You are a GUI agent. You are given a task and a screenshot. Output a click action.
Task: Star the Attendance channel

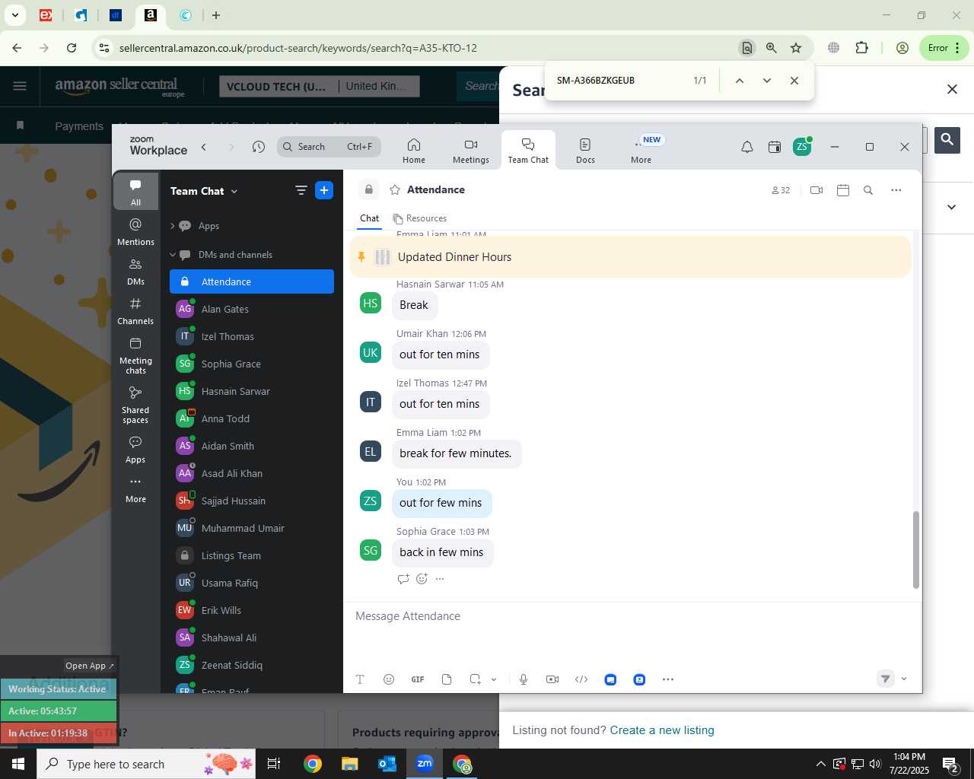(395, 190)
